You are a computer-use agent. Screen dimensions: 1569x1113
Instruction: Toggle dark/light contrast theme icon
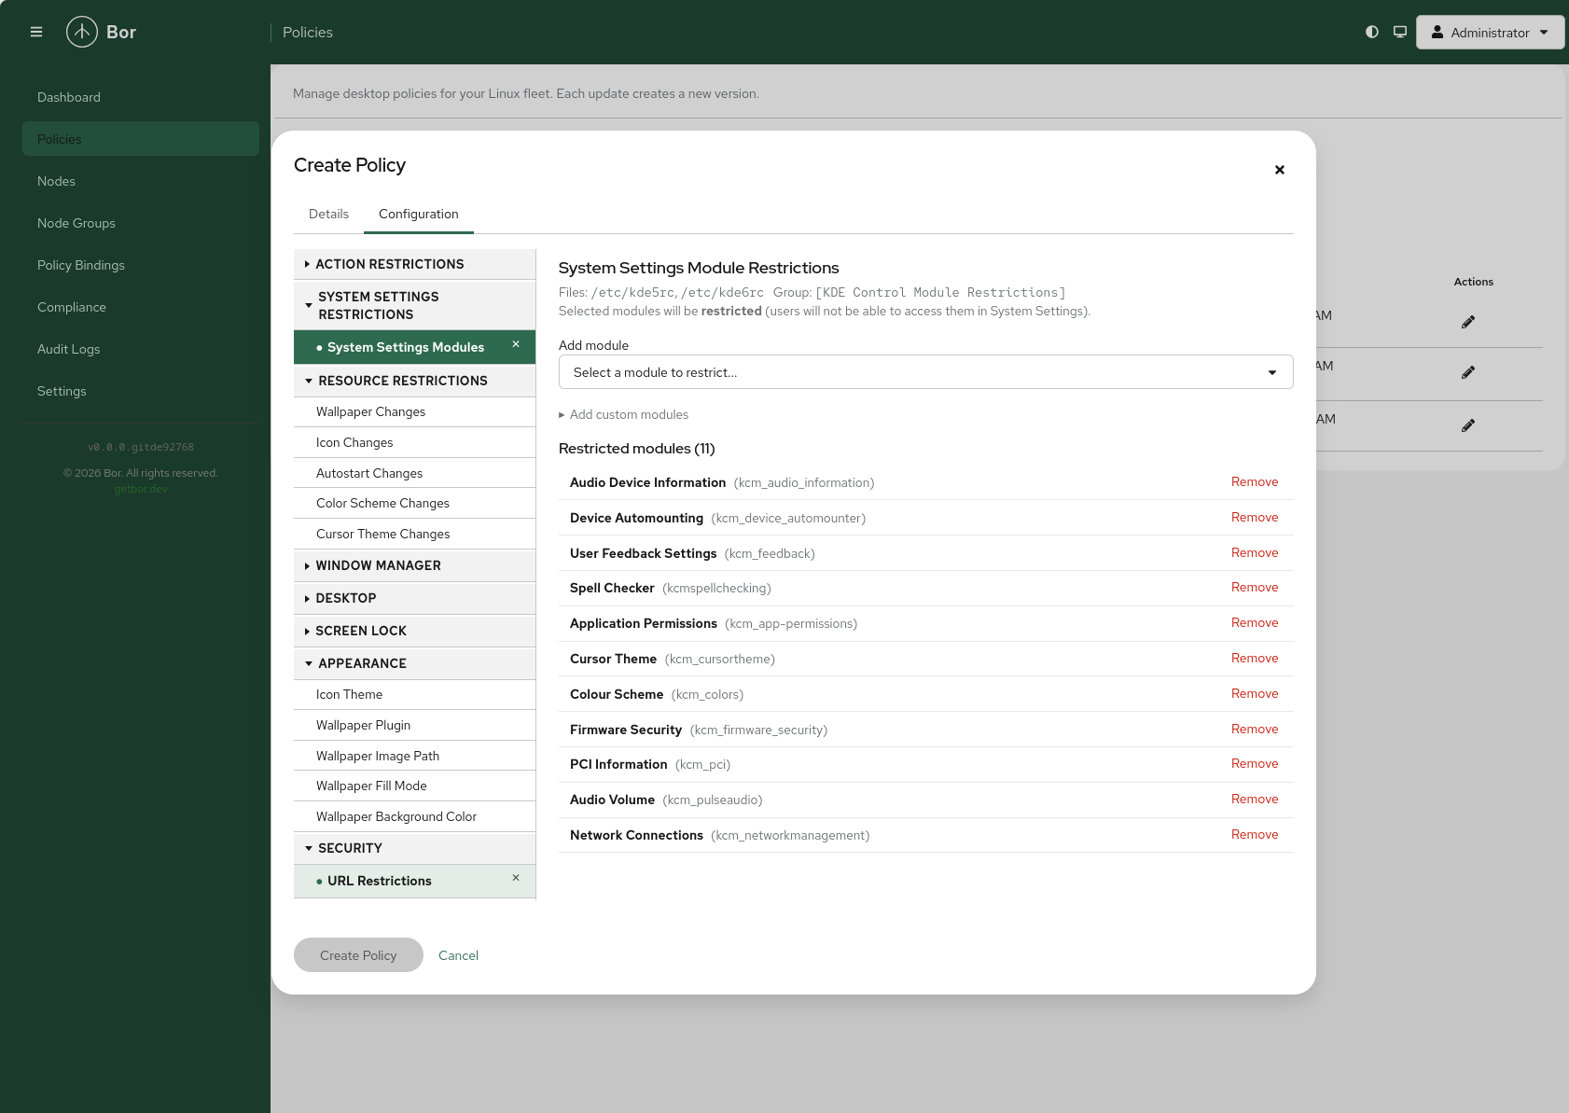[x=1372, y=32]
